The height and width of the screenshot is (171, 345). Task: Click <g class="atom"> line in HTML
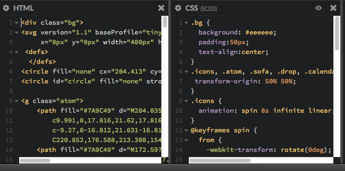52,101
